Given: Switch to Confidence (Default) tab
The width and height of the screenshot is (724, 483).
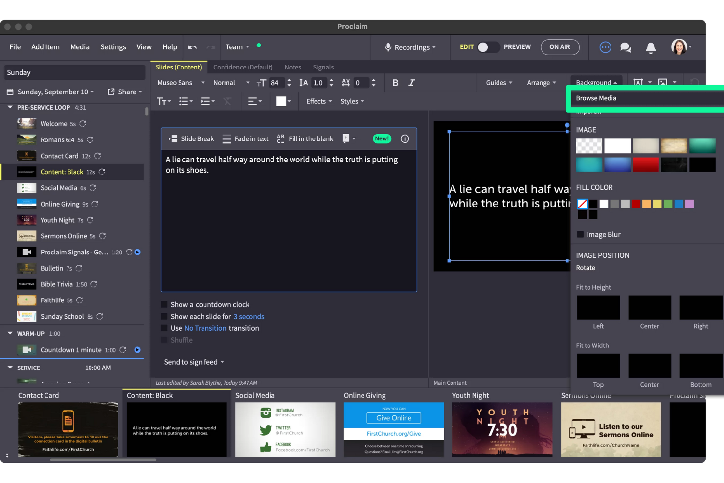Looking at the screenshot, I should 243,67.
